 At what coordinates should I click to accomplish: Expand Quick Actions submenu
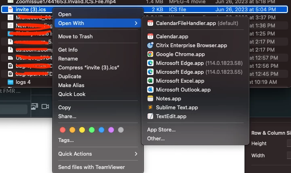(x=98, y=154)
